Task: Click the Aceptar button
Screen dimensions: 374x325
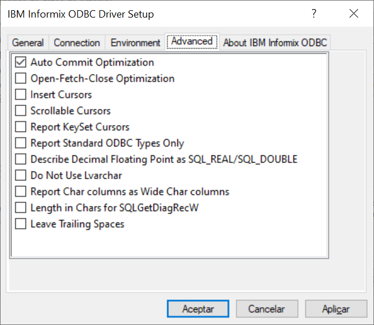Action: 198,309
